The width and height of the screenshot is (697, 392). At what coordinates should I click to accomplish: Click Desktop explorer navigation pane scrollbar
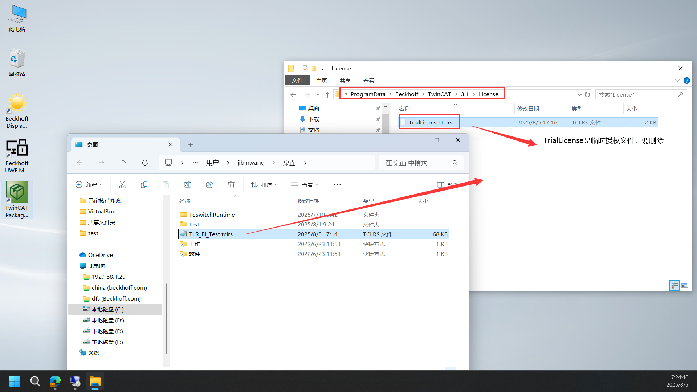click(x=166, y=319)
